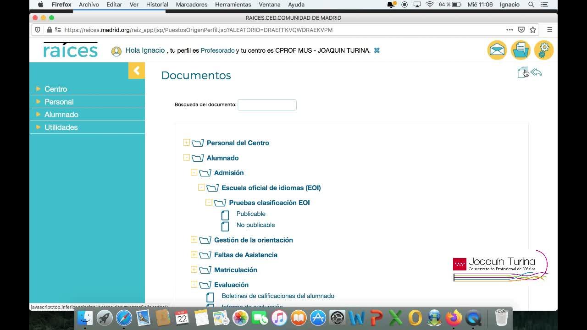Click the Save to Pocket icon

tap(521, 30)
